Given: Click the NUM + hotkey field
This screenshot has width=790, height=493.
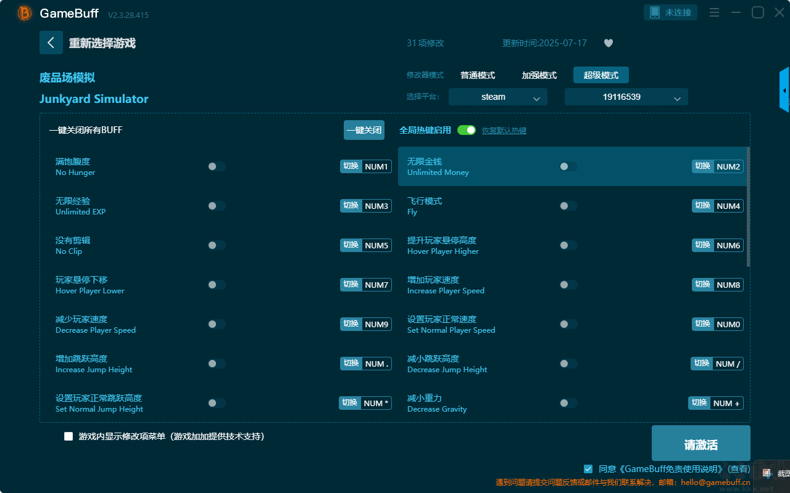Looking at the screenshot, I should pos(726,403).
